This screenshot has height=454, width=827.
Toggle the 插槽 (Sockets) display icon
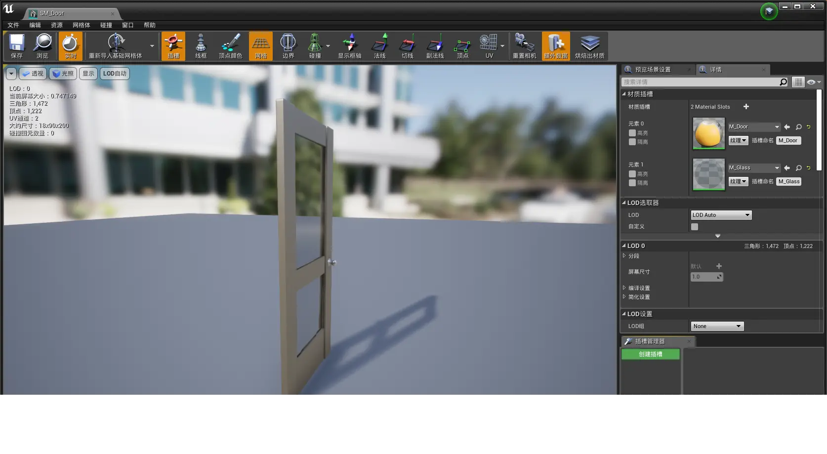(x=173, y=46)
